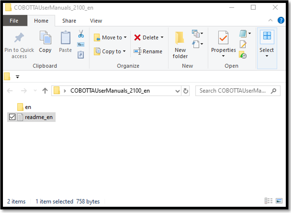Click the search magnifier icon

[274, 91]
